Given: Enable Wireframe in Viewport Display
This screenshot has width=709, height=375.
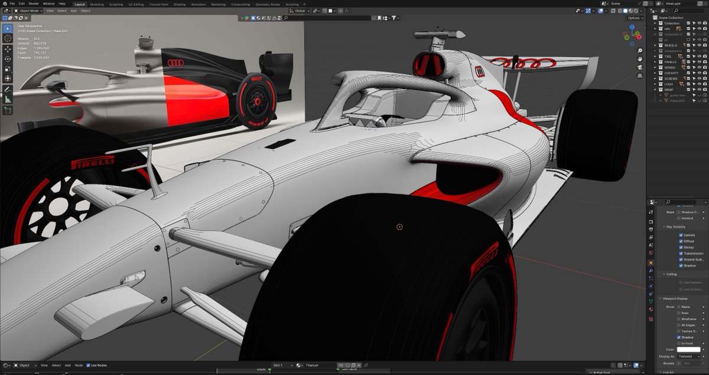Looking at the screenshot, I should click(x=679, y=319).
